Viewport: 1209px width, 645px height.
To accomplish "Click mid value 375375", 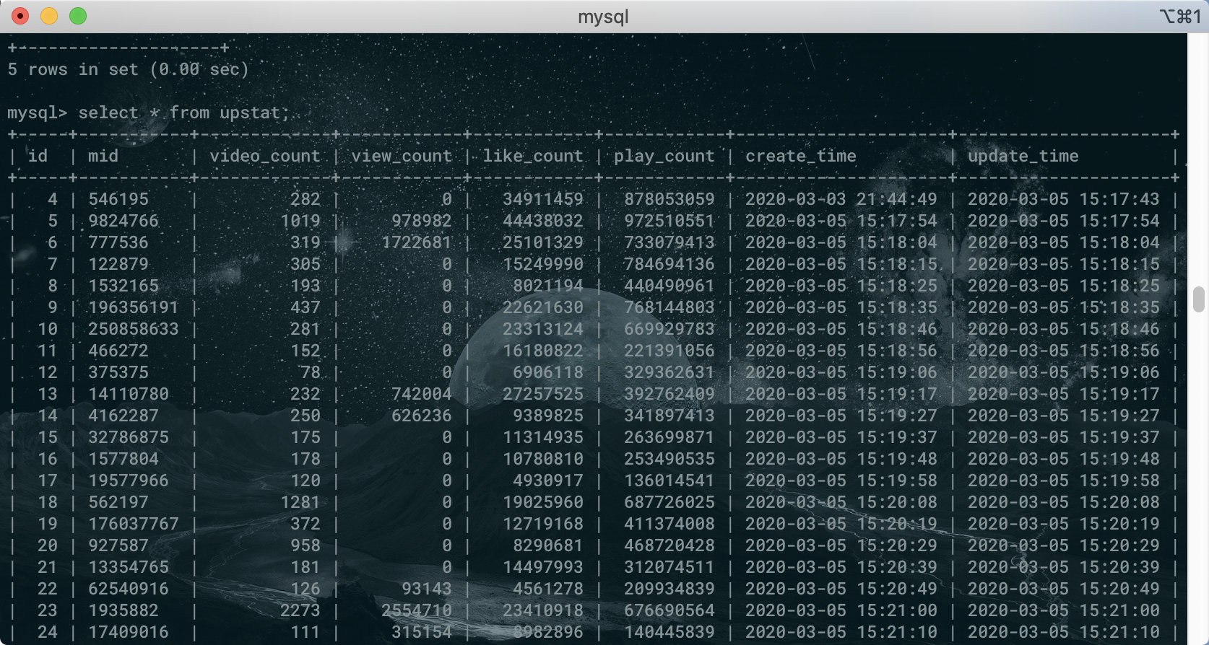I will click(x=118, y=373).
